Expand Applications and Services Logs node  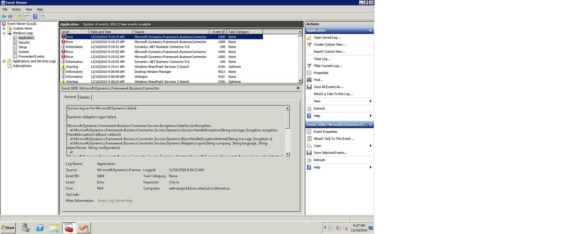pos(4,61)
